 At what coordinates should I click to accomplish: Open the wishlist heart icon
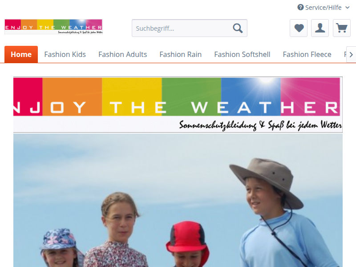(x=299, y=28)
